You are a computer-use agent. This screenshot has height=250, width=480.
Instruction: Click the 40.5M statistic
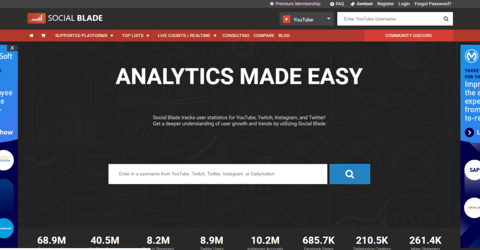click(x=104, y=240)
